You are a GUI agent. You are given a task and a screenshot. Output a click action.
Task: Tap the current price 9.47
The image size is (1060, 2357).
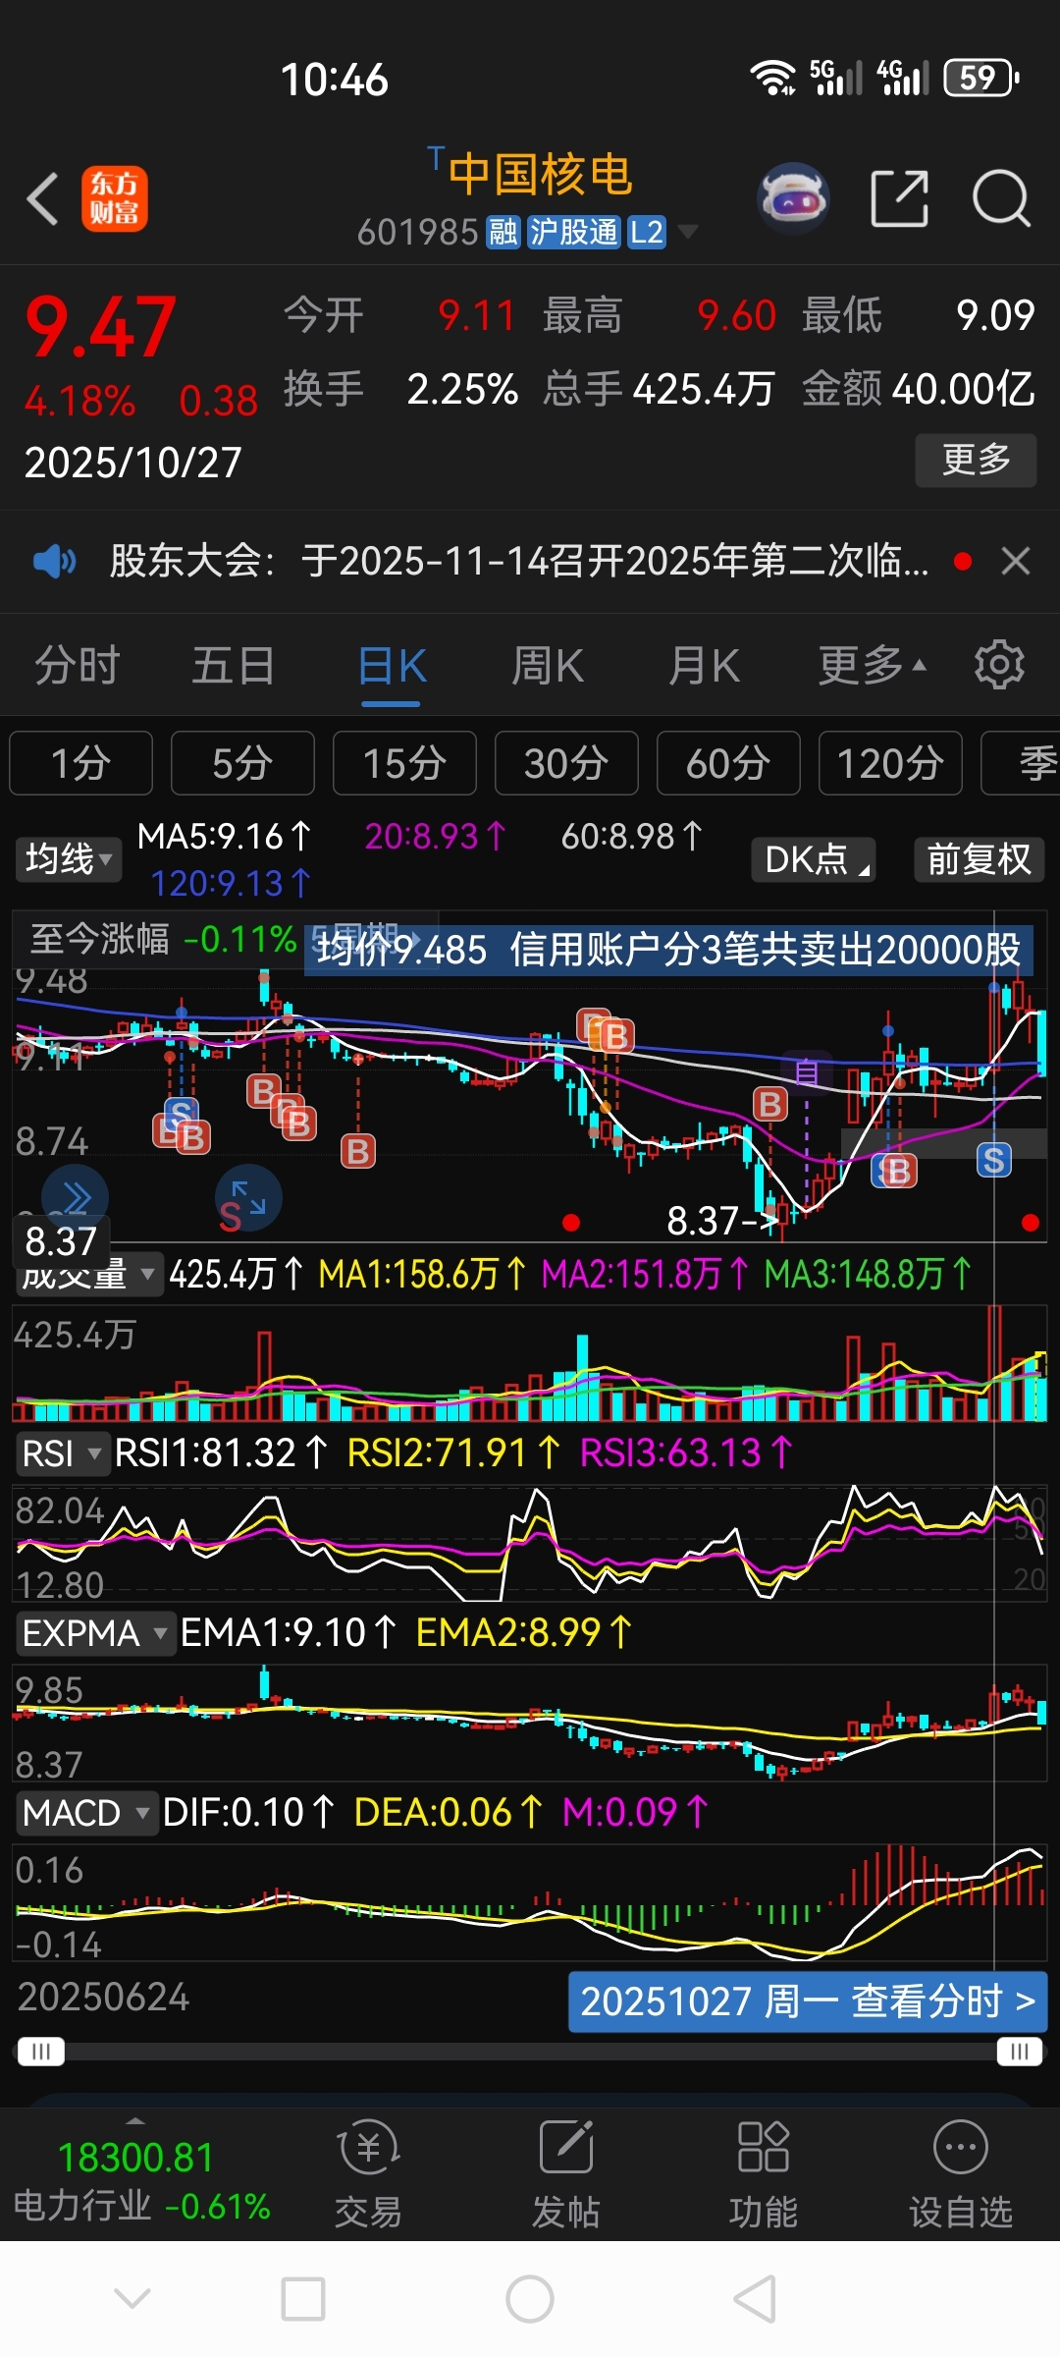click(101, 328)
